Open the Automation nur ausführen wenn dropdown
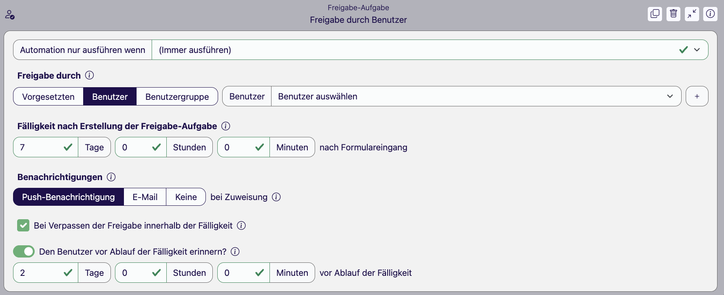724x295 pixels. [x=430, y=50]
